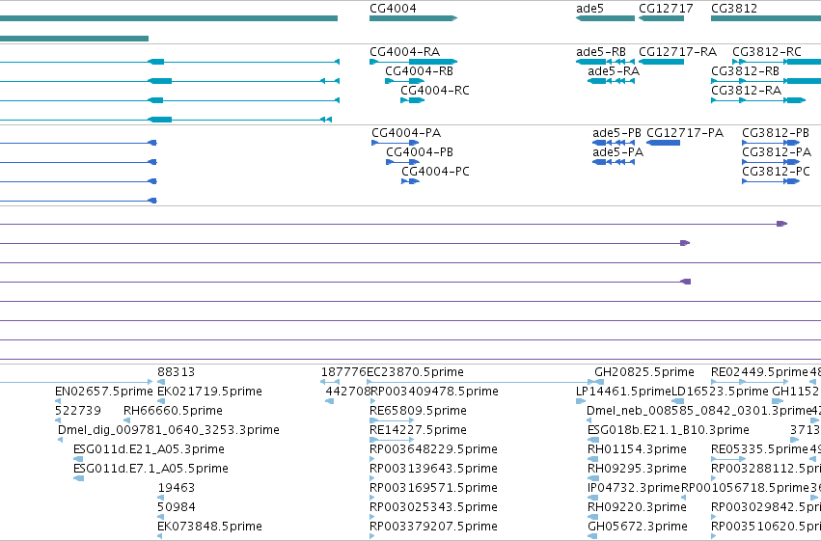Select EST RE02449.5prime
This screenshot has height=541, width=821.
click(x=750, y=383)
